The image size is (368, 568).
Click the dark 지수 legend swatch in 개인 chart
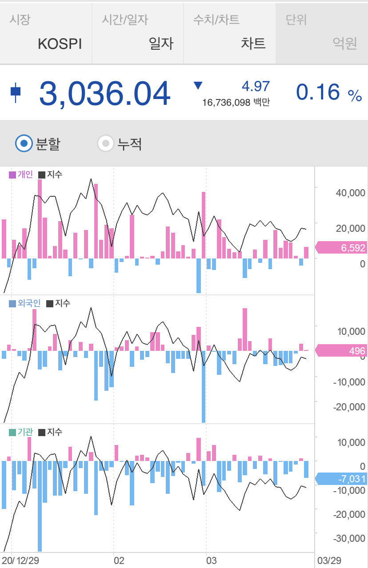tap(42, 175)
